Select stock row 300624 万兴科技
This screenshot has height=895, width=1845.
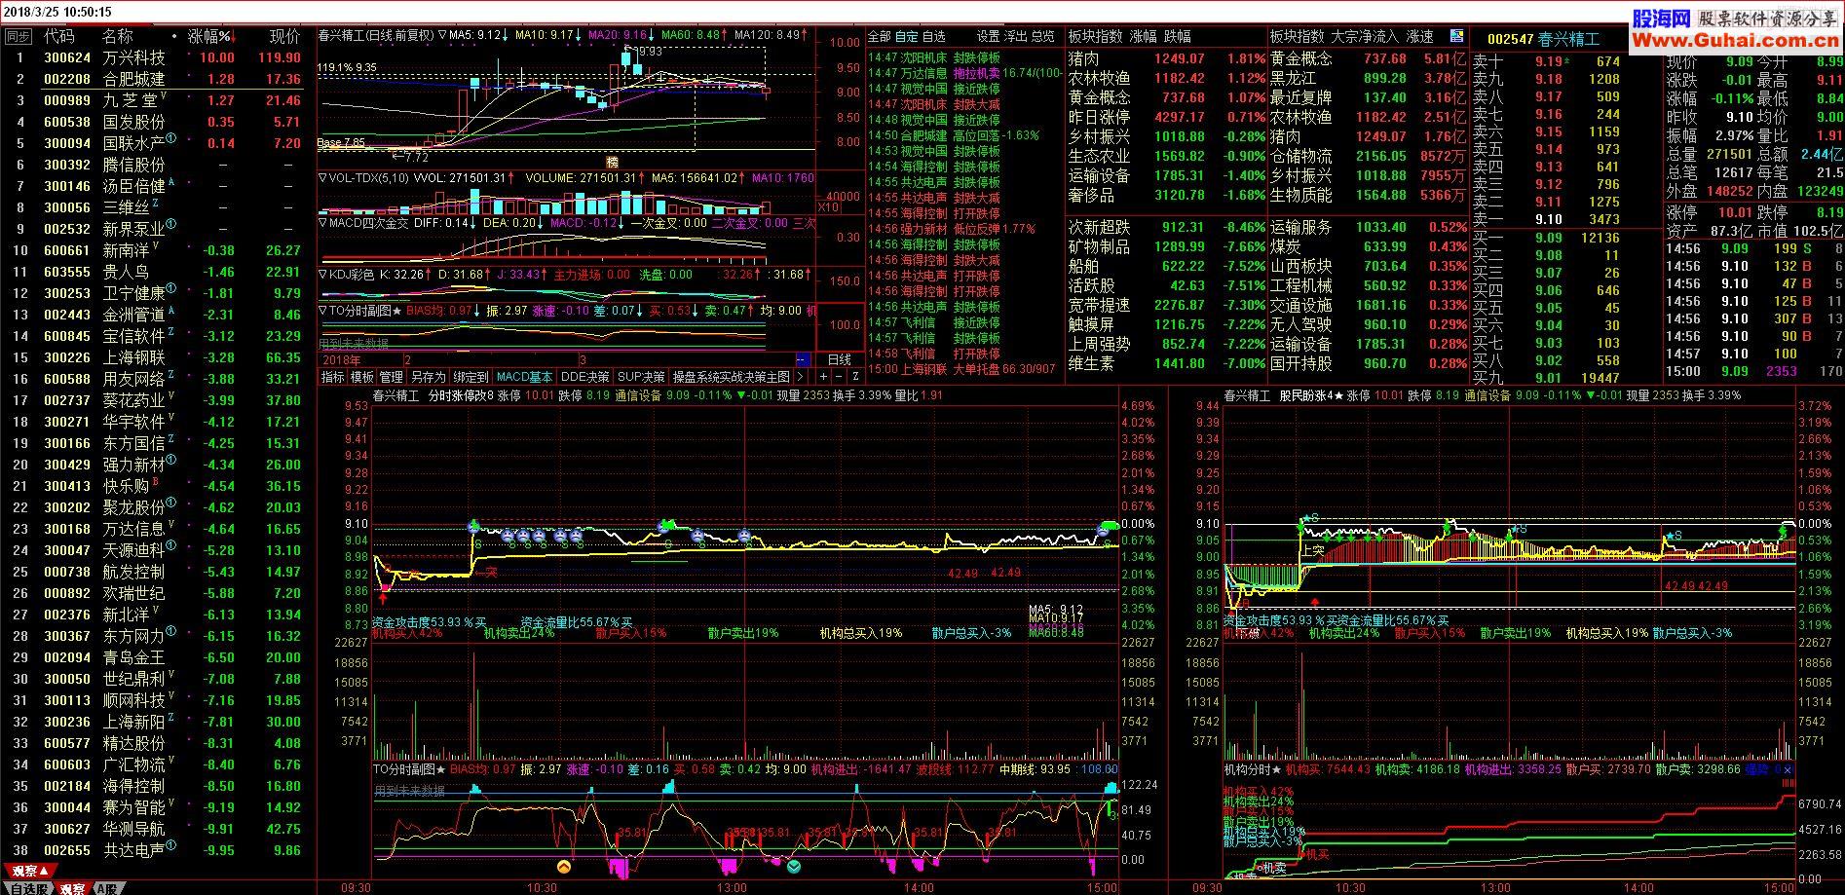[158, 57]
